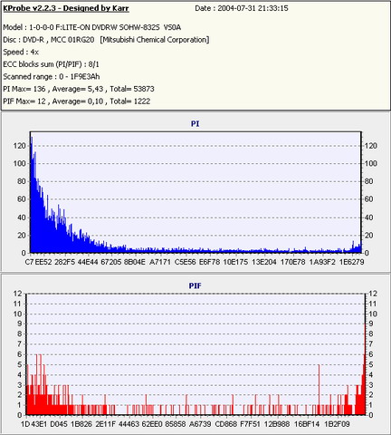Click the isolated PIF spike near 16BF14
This screenshot has height=435, width=391.
point(319,390)
